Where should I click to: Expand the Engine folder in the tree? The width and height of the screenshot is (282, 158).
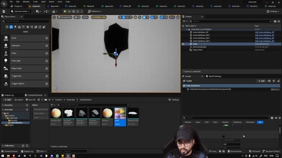point(4,125)
